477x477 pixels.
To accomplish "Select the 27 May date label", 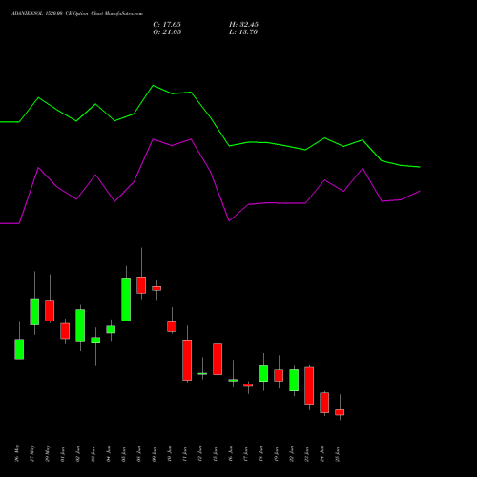I will point(32,453).
